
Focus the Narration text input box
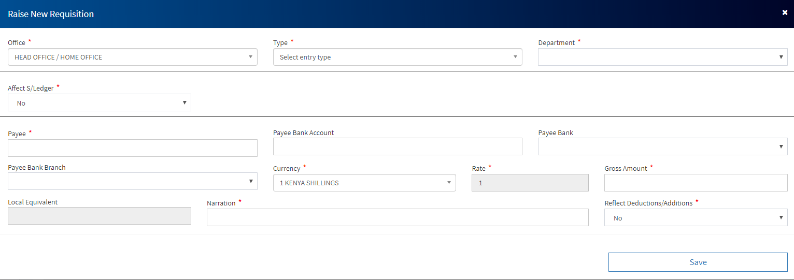point(397,217)
